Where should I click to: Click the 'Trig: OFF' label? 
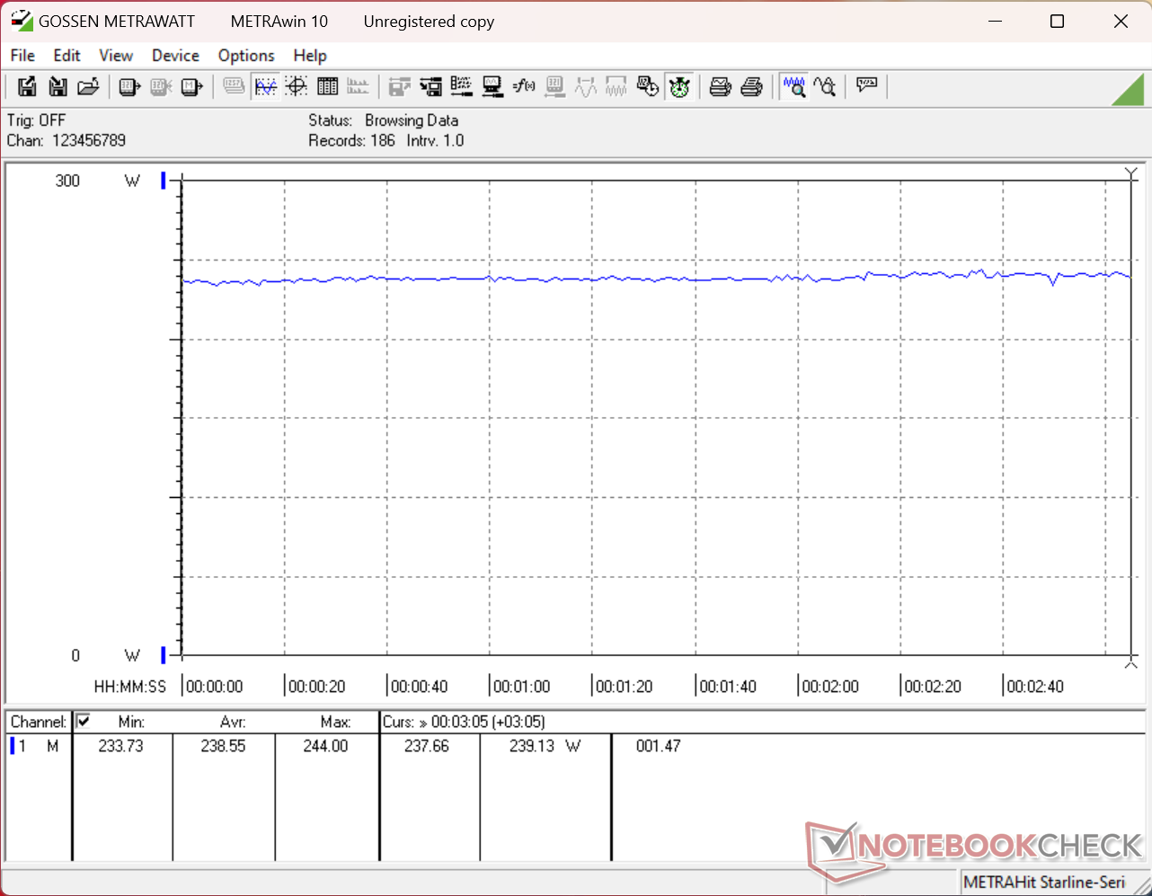[36, 120]
